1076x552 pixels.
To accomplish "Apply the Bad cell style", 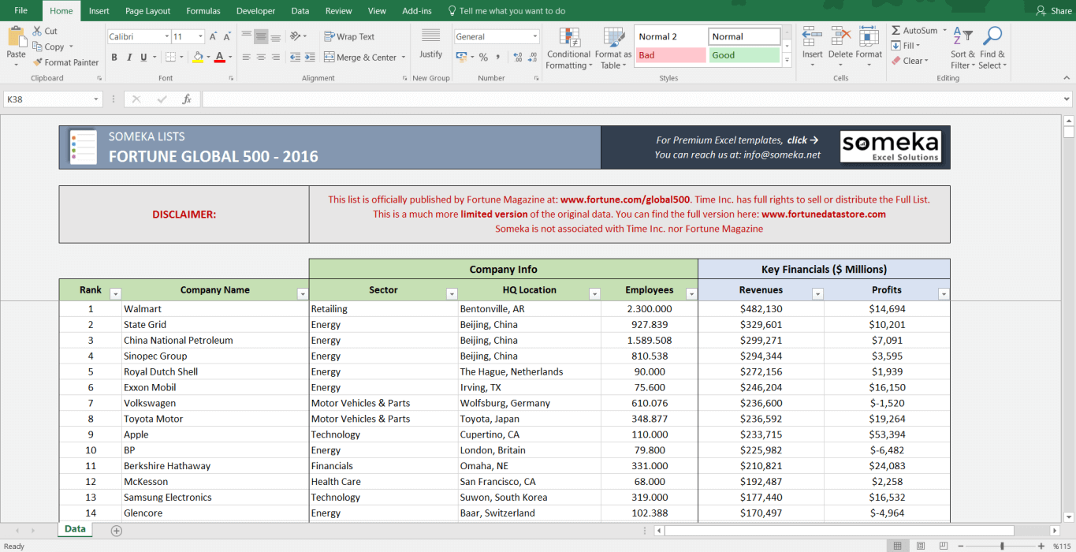I will [671, 55].
